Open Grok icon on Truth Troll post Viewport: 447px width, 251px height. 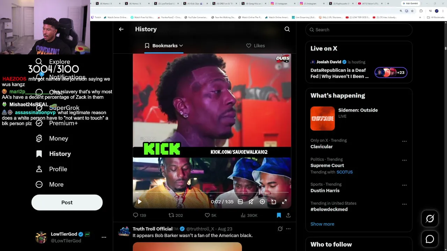[x=280, y=229]
